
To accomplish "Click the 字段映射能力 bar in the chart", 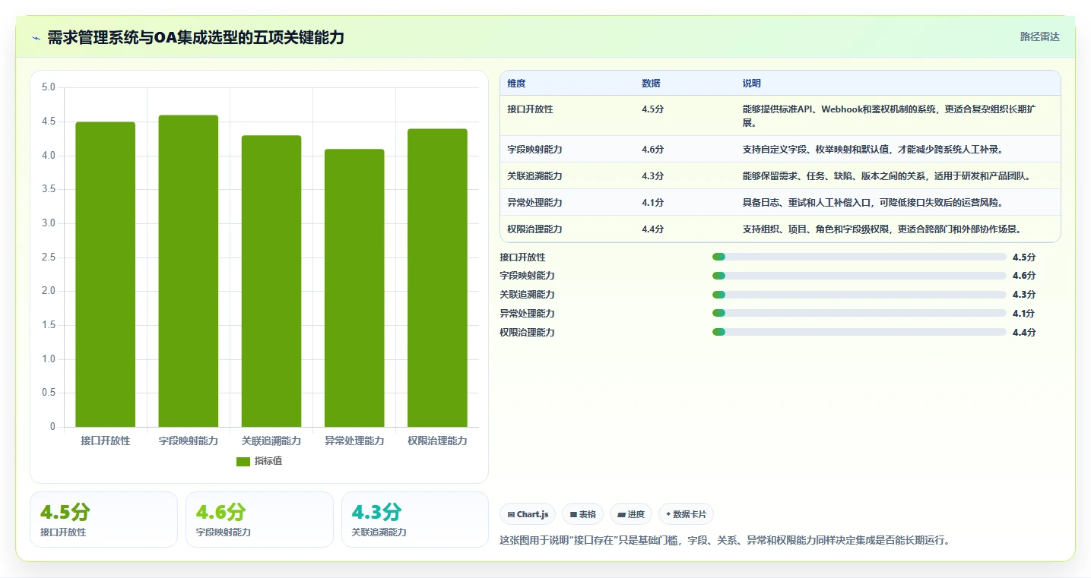I will click(x=189, y=271).
